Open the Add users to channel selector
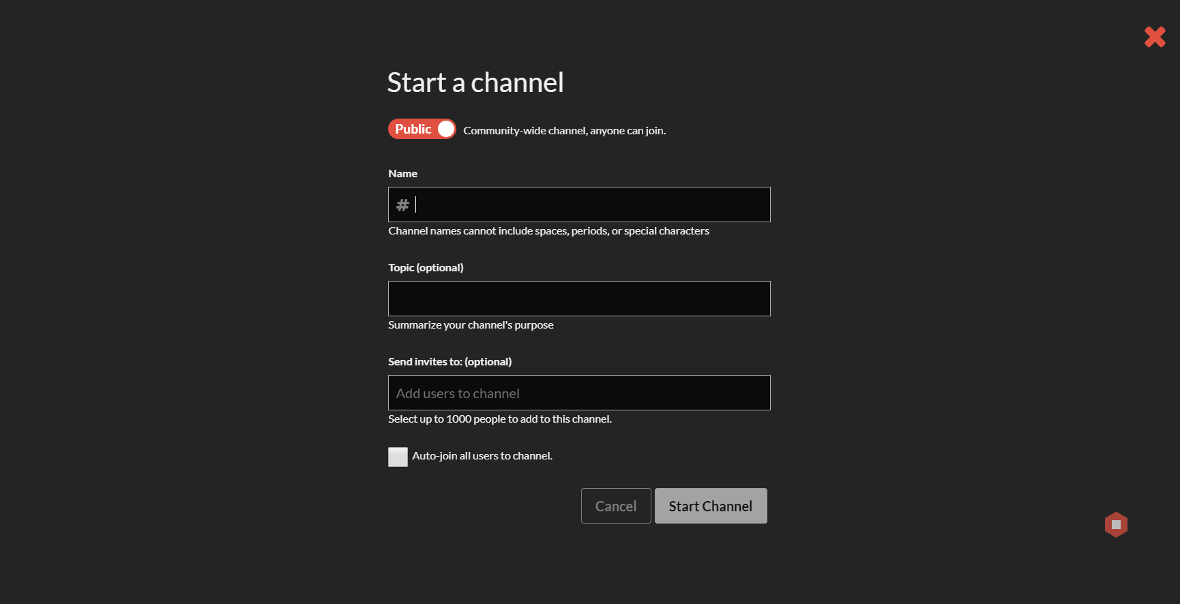The height and width of the screenshot is (604, 1180). click(579, 393)
